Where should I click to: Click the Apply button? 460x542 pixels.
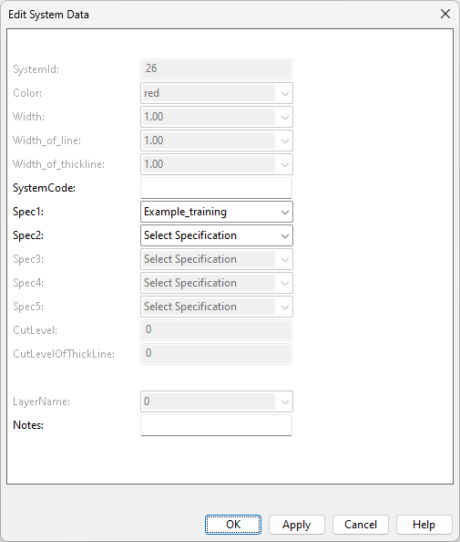pyautogui.click(x=297, y=525)
